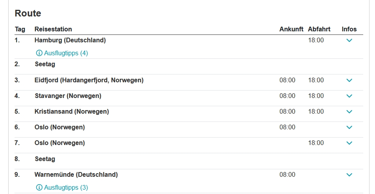
Task: Expand info chevron for Hamburg (Deutschland)
Action: click(x=349, y=40)
